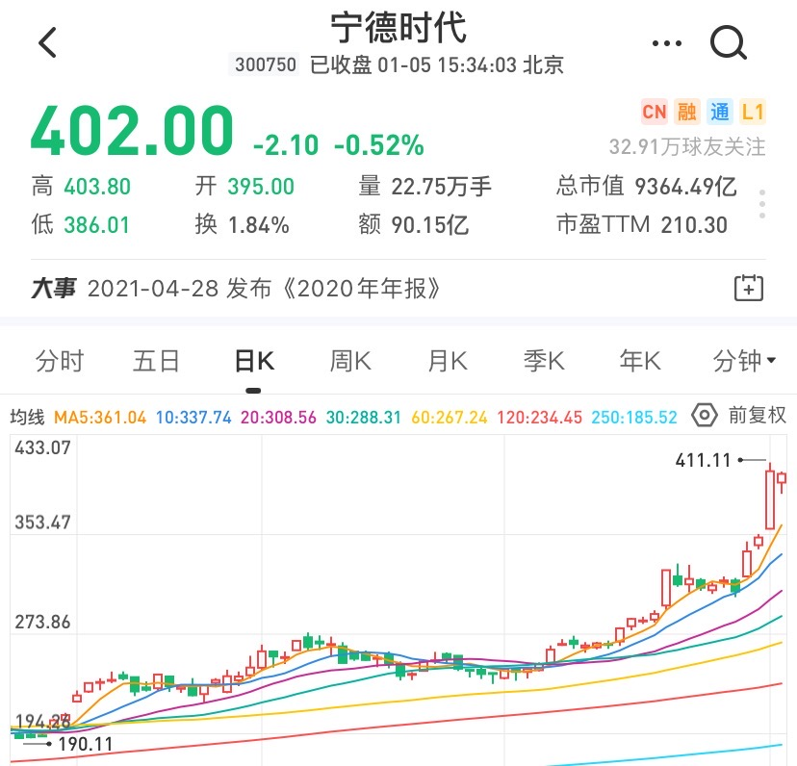Tap the 273.86 price axis label
The image size is (797, 766).
[42, 623]
